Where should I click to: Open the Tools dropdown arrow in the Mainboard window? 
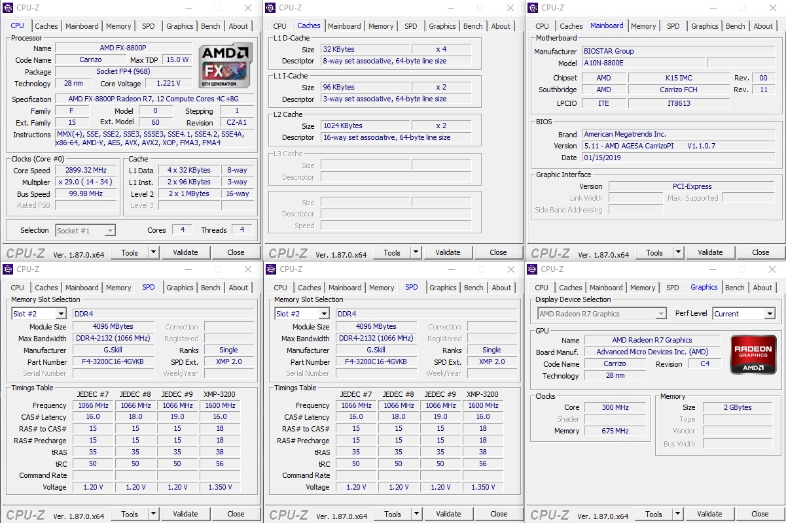(678, 252)
